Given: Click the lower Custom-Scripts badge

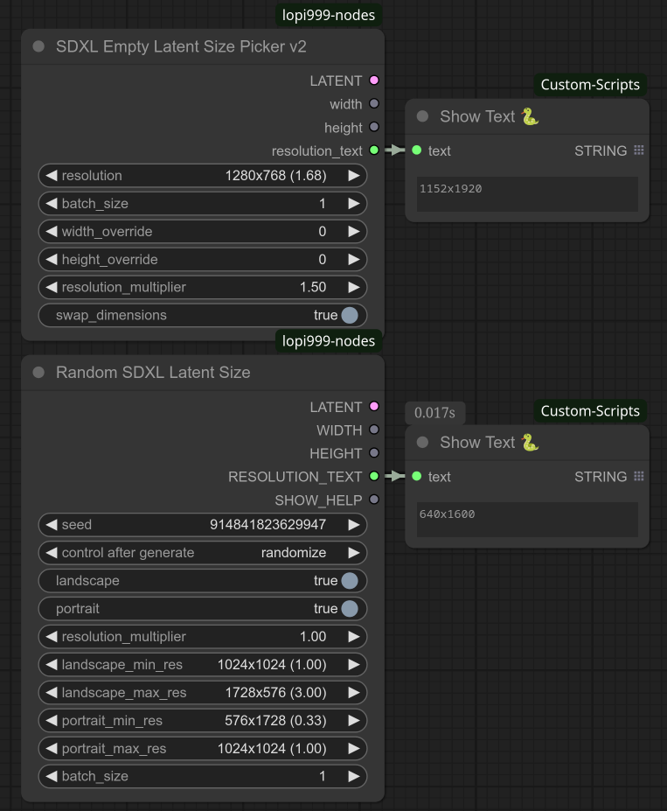Looking at the screenshot, I should point(590,411).
